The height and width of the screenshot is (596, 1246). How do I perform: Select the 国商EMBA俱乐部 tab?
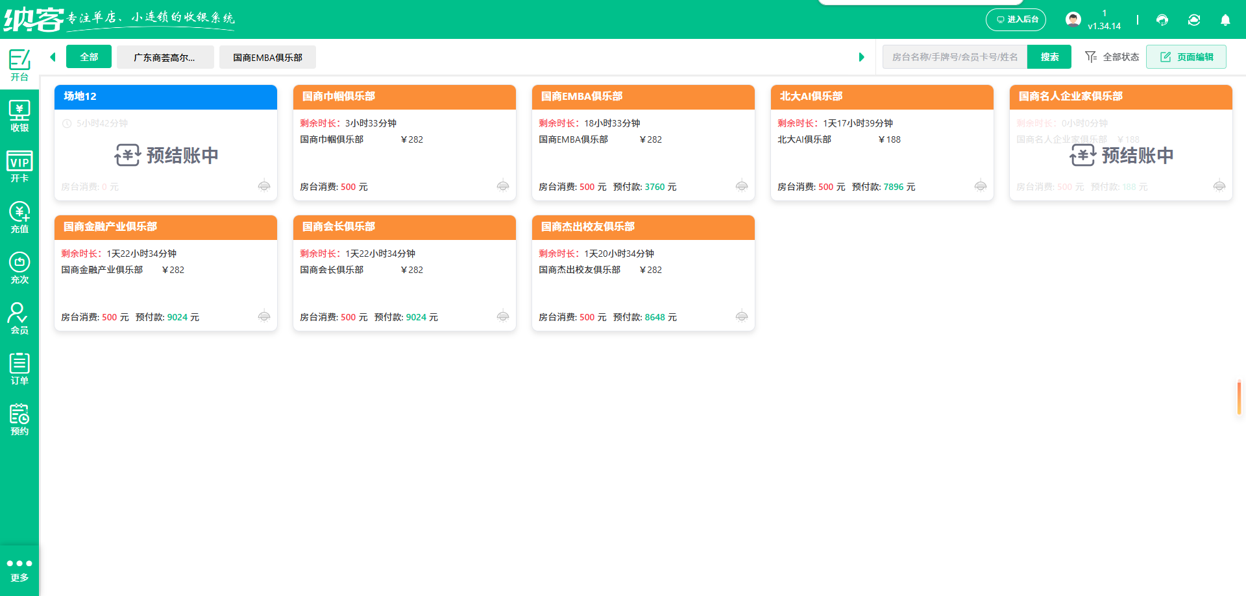(267, 57)
